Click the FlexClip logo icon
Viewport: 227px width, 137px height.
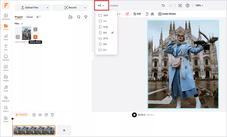6,5
